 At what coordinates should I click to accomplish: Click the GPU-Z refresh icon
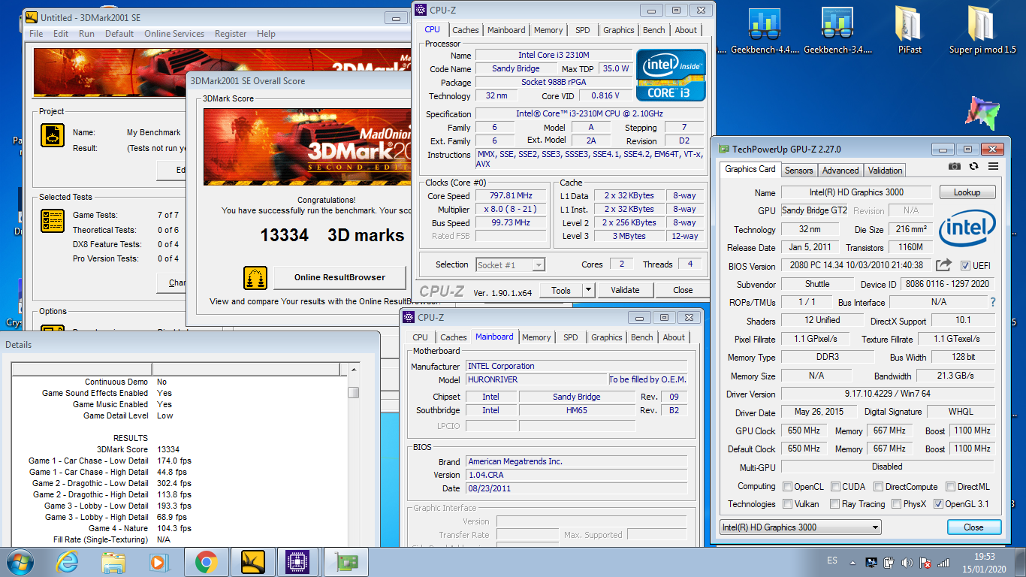tap(974, 166)
